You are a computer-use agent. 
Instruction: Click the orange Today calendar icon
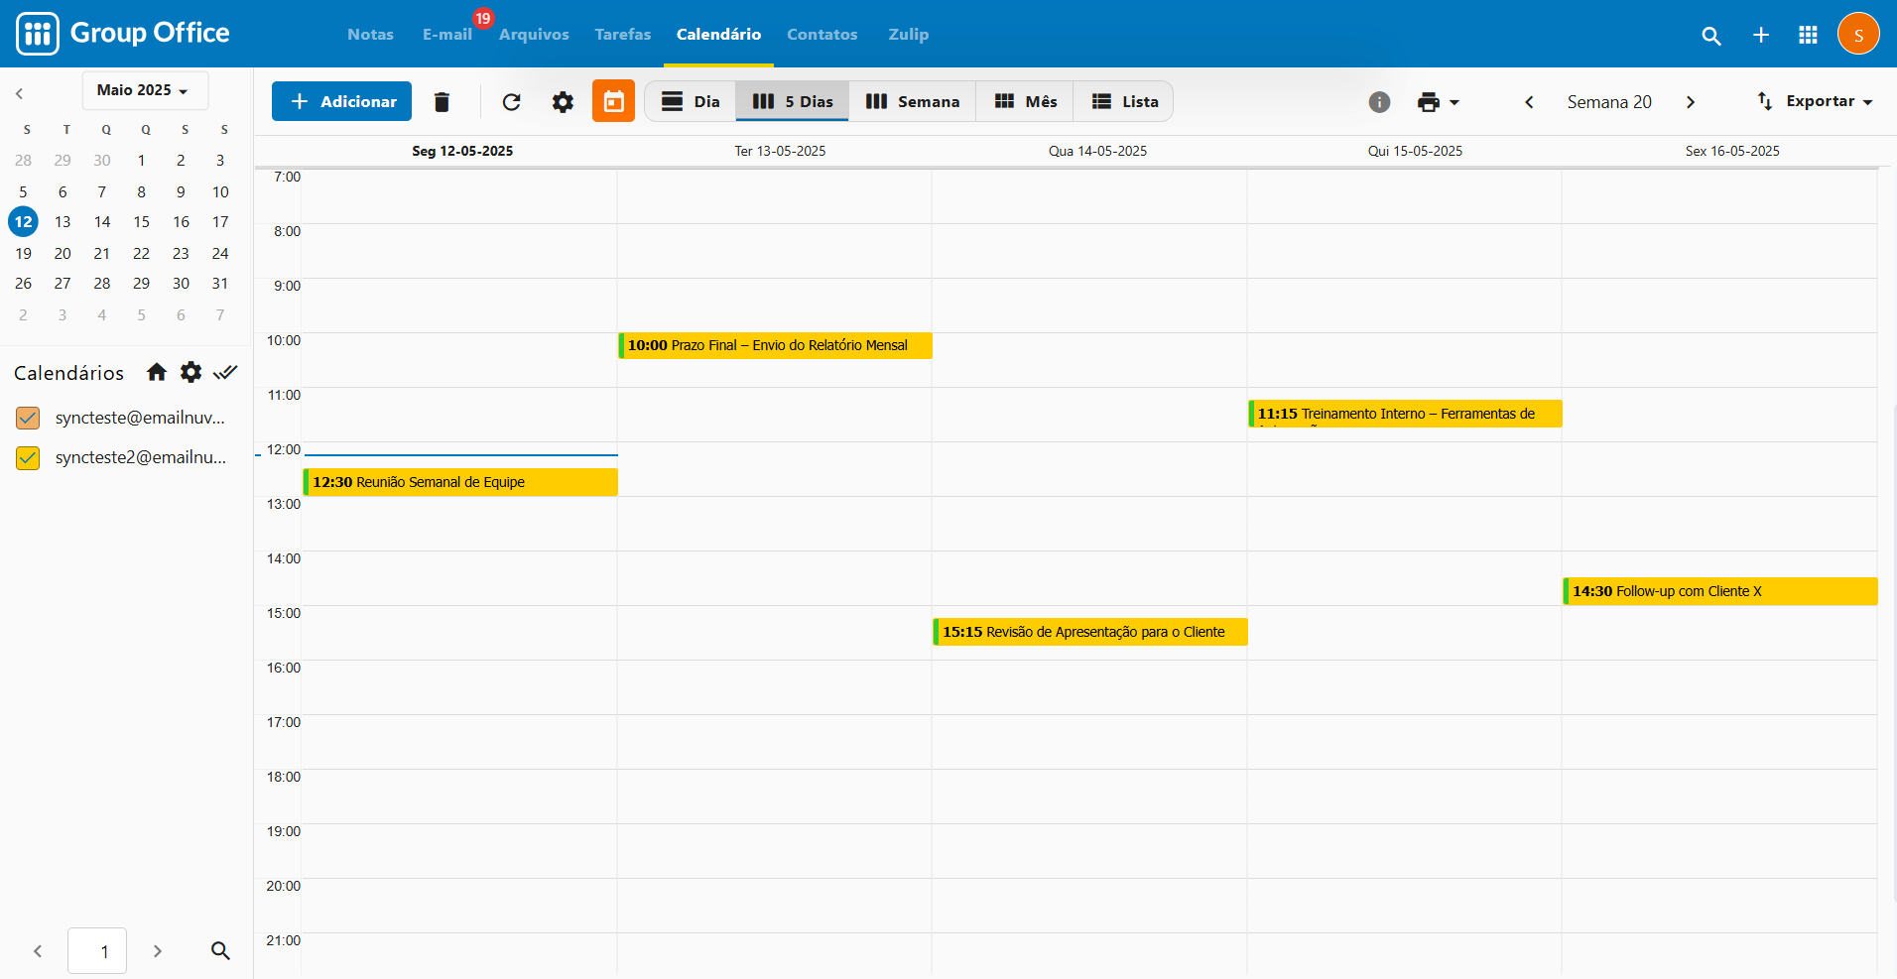613,102
